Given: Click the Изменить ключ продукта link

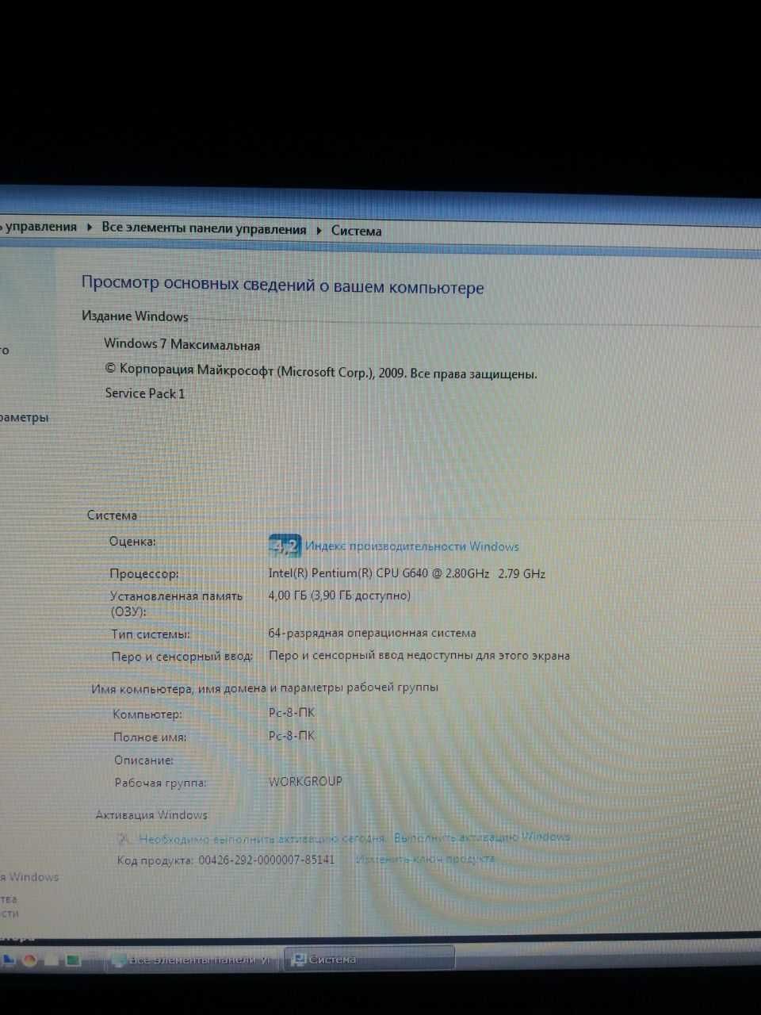Looking at the screenshot, I should [x=425, y=859].
